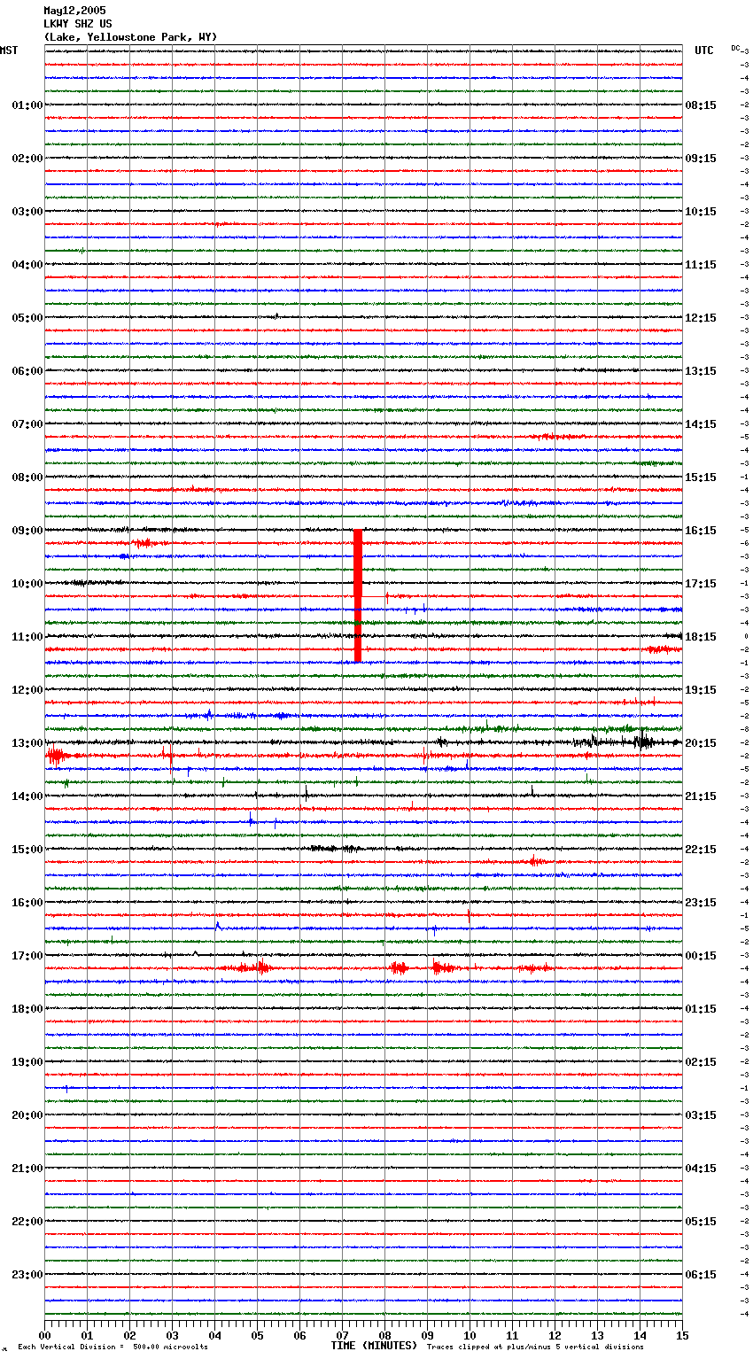Viewport: 753px width, 1359px height.
Task: Select the 23:00 MST hour label
Action: 27,1275
